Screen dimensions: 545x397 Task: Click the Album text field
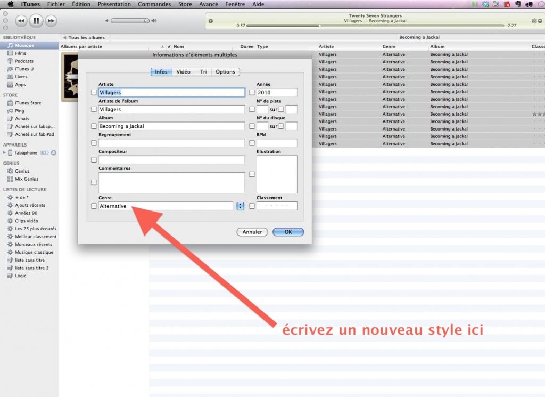pyautogui.click(x=171, y=126)
